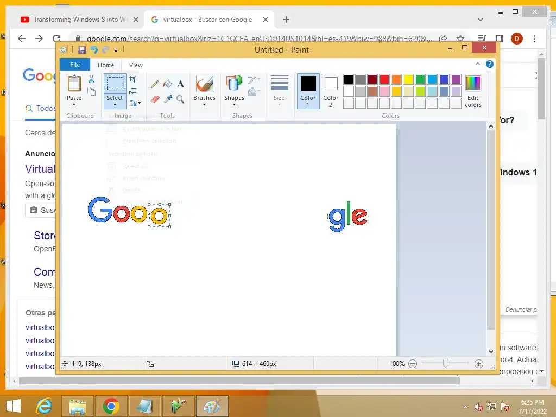Expand the Shapes dropdown arrow
The width and height of the screenshot is (556, 417).
click(234, 105)
